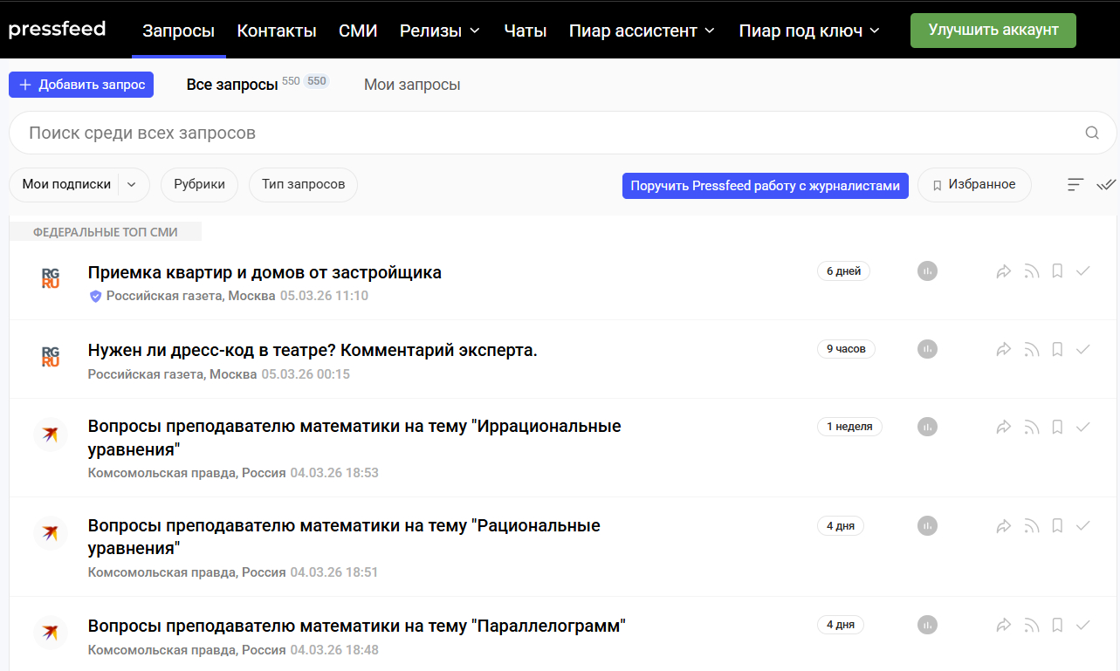Click the search magnifier icon
The height and width of the screenshot is (671, 1120).
(x=1092, y=133)
